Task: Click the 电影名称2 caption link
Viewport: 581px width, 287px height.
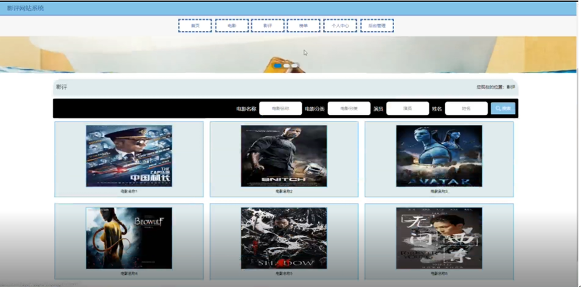Action: coord(284,191)
